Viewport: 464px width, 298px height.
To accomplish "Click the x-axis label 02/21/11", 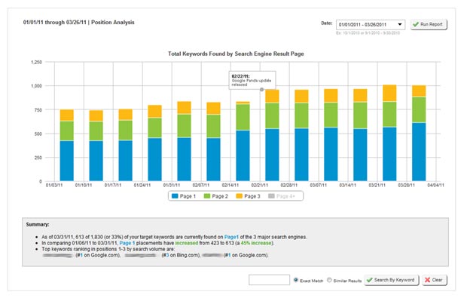I will [x=260, y=185].
